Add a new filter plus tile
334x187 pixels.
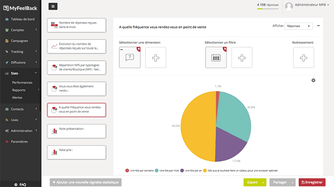242,58
